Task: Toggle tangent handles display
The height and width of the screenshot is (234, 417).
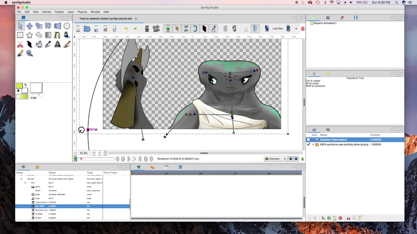Action: (x=186, y=29)
